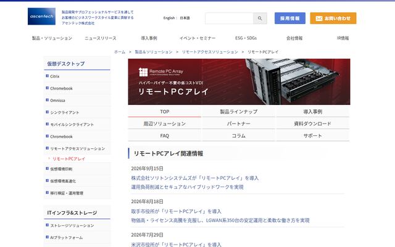Viewport: 395px width, 247px height.
Task: Select the FAQ tab
Action: (x=165, y=136)
